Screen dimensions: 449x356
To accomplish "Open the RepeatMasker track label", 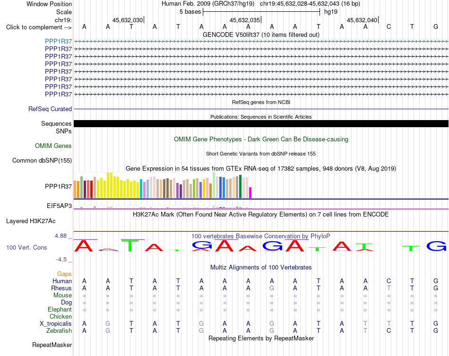I will coord(52,345).
